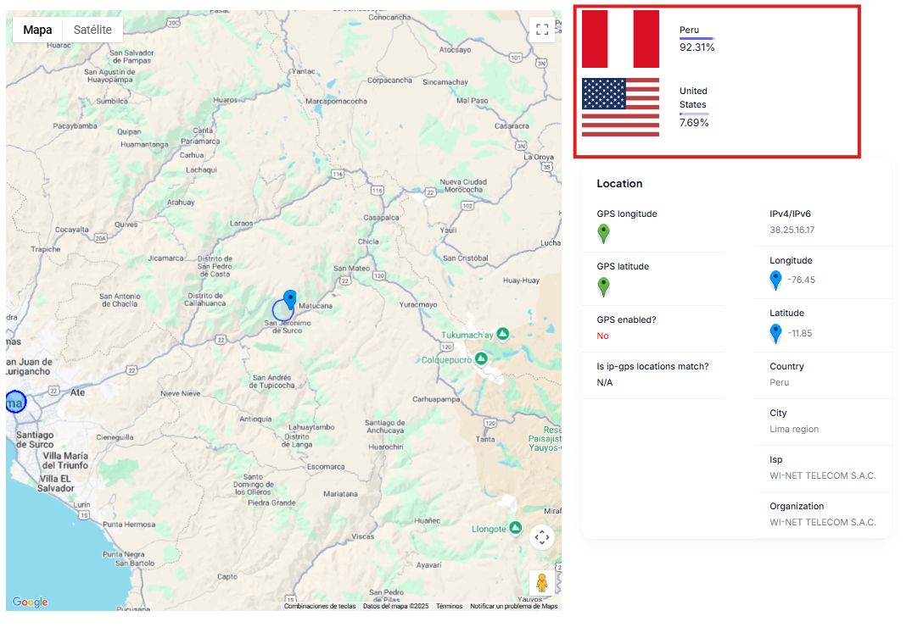Click the blue Longitude pin icon
Image resolution: width=912 pixels, height=633 pixels.
776,280
